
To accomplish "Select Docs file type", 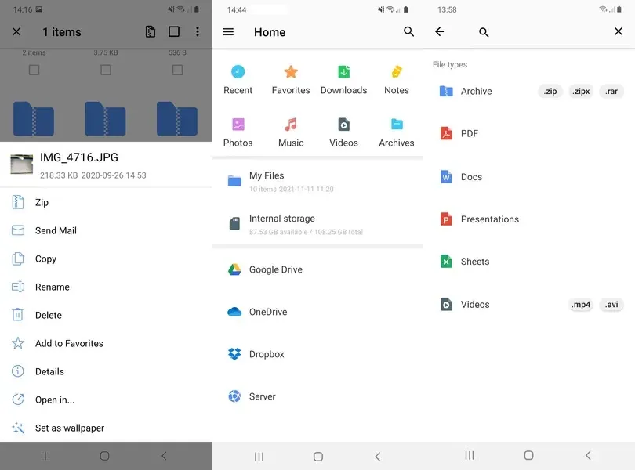I will click(x=529, y=177).
